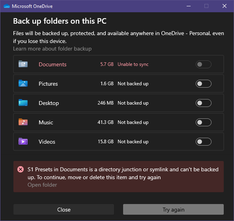
Task: Open folder link in error message
Action: pos(42,185)
